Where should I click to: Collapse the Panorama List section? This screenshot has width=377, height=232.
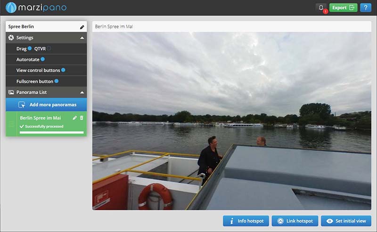(x=82, y=92)
